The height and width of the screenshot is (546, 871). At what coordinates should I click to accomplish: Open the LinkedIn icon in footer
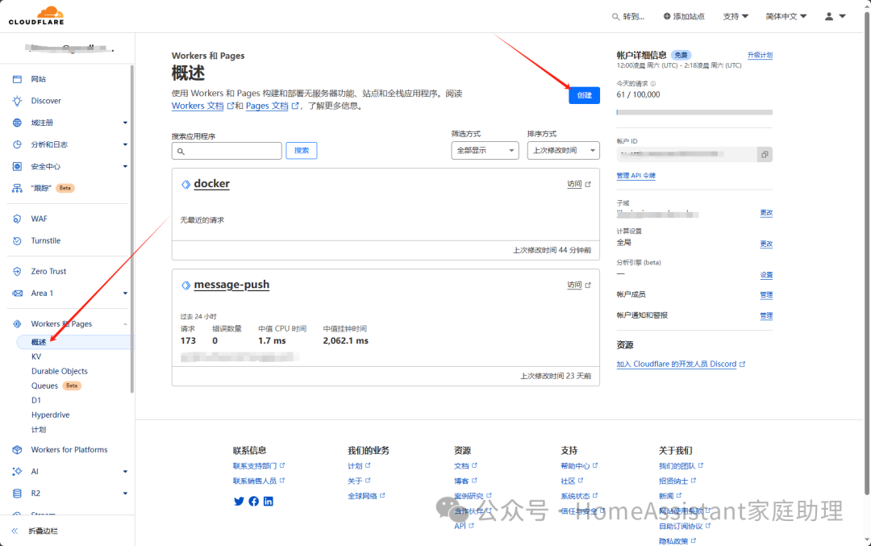[x=269, y=501]
